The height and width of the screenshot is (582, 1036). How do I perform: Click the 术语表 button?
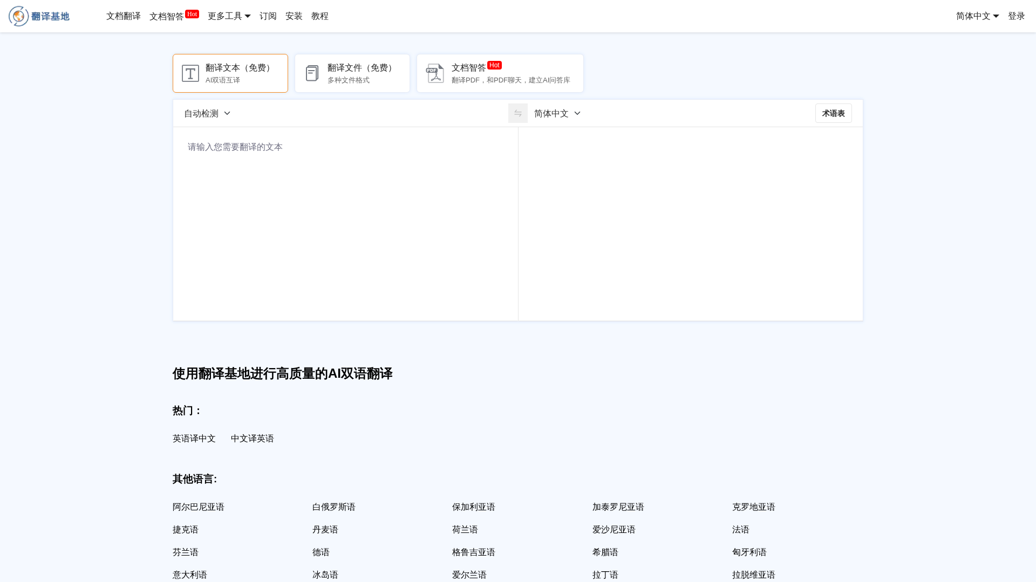point(833,113)
